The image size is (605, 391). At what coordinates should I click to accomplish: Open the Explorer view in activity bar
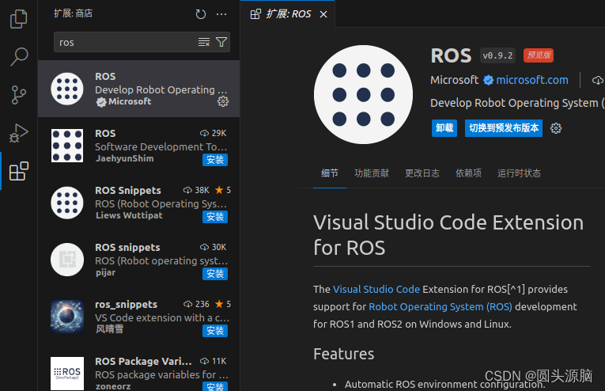tap(18, 19)
